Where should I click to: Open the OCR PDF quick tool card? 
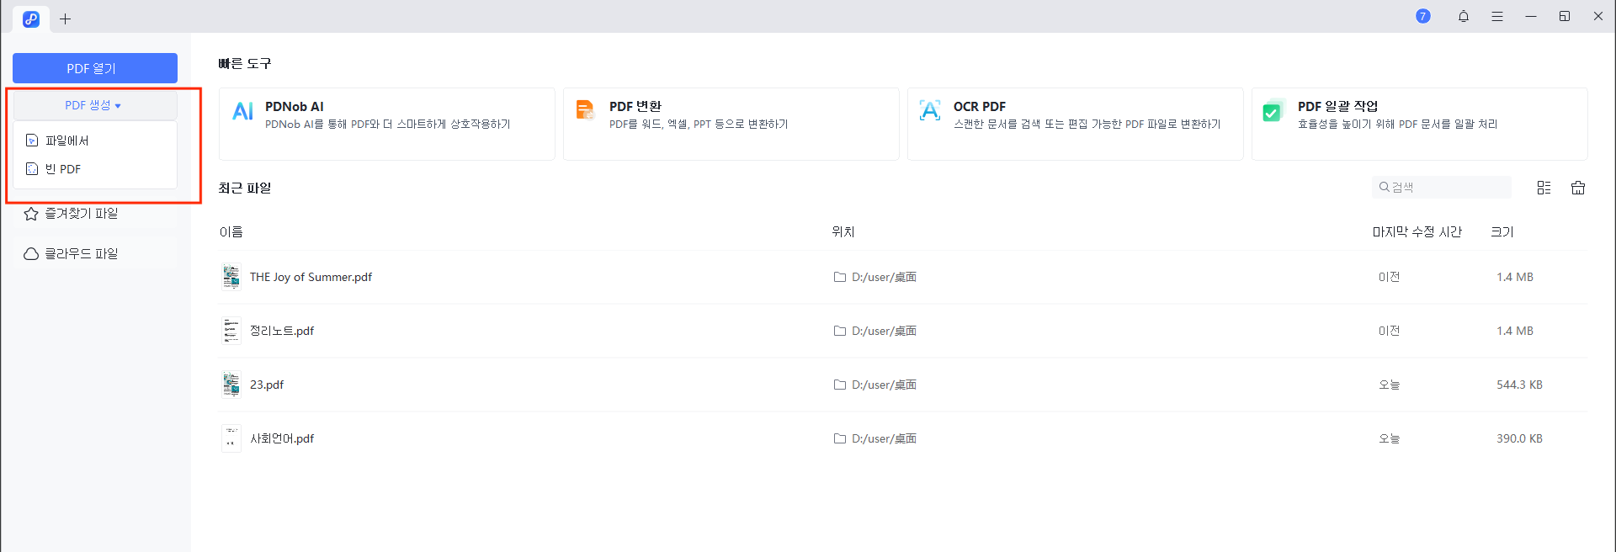pos(1076,124)
